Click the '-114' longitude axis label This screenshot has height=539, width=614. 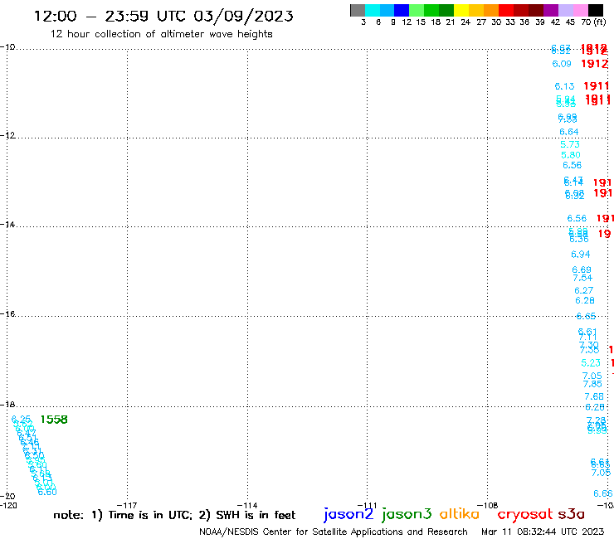click(x=247, y=505)
